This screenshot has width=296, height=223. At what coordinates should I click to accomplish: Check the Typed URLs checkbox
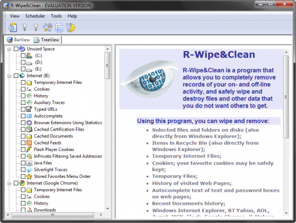pos(23,109)
